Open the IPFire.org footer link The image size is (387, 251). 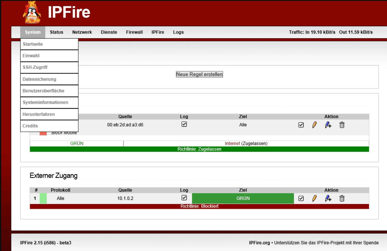(260, 243)
